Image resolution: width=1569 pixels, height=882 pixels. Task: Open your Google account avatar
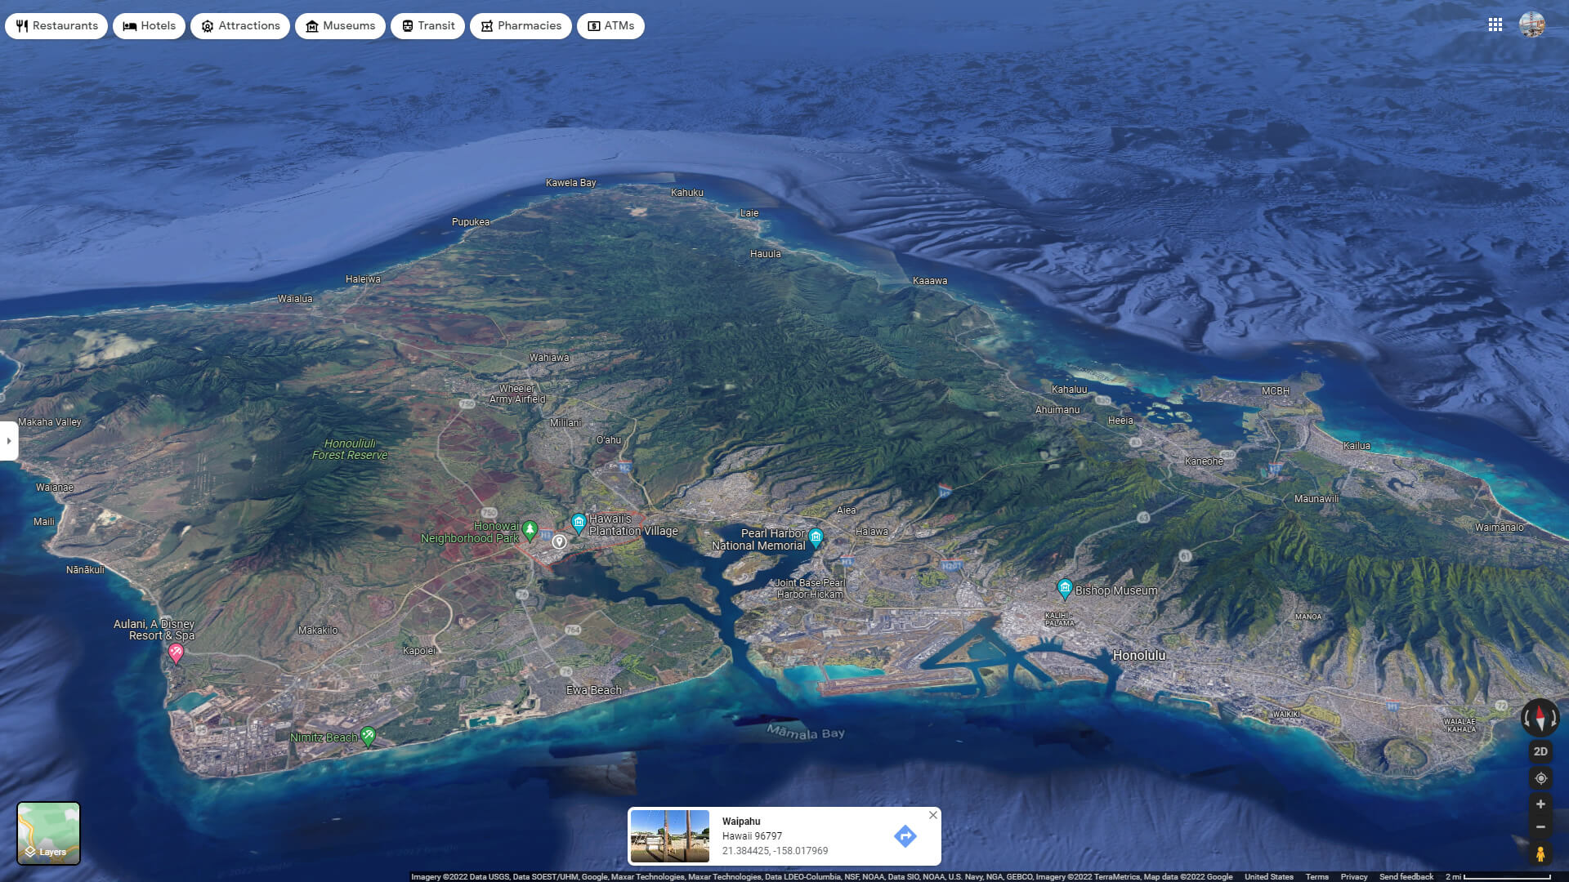coord(1531,24)
